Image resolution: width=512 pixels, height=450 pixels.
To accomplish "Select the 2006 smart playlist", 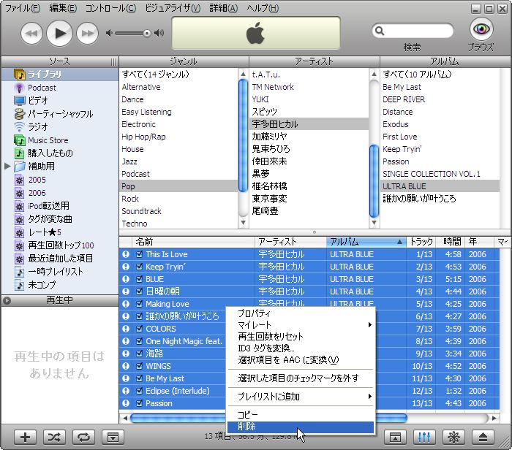I will (x=60, y=193).
